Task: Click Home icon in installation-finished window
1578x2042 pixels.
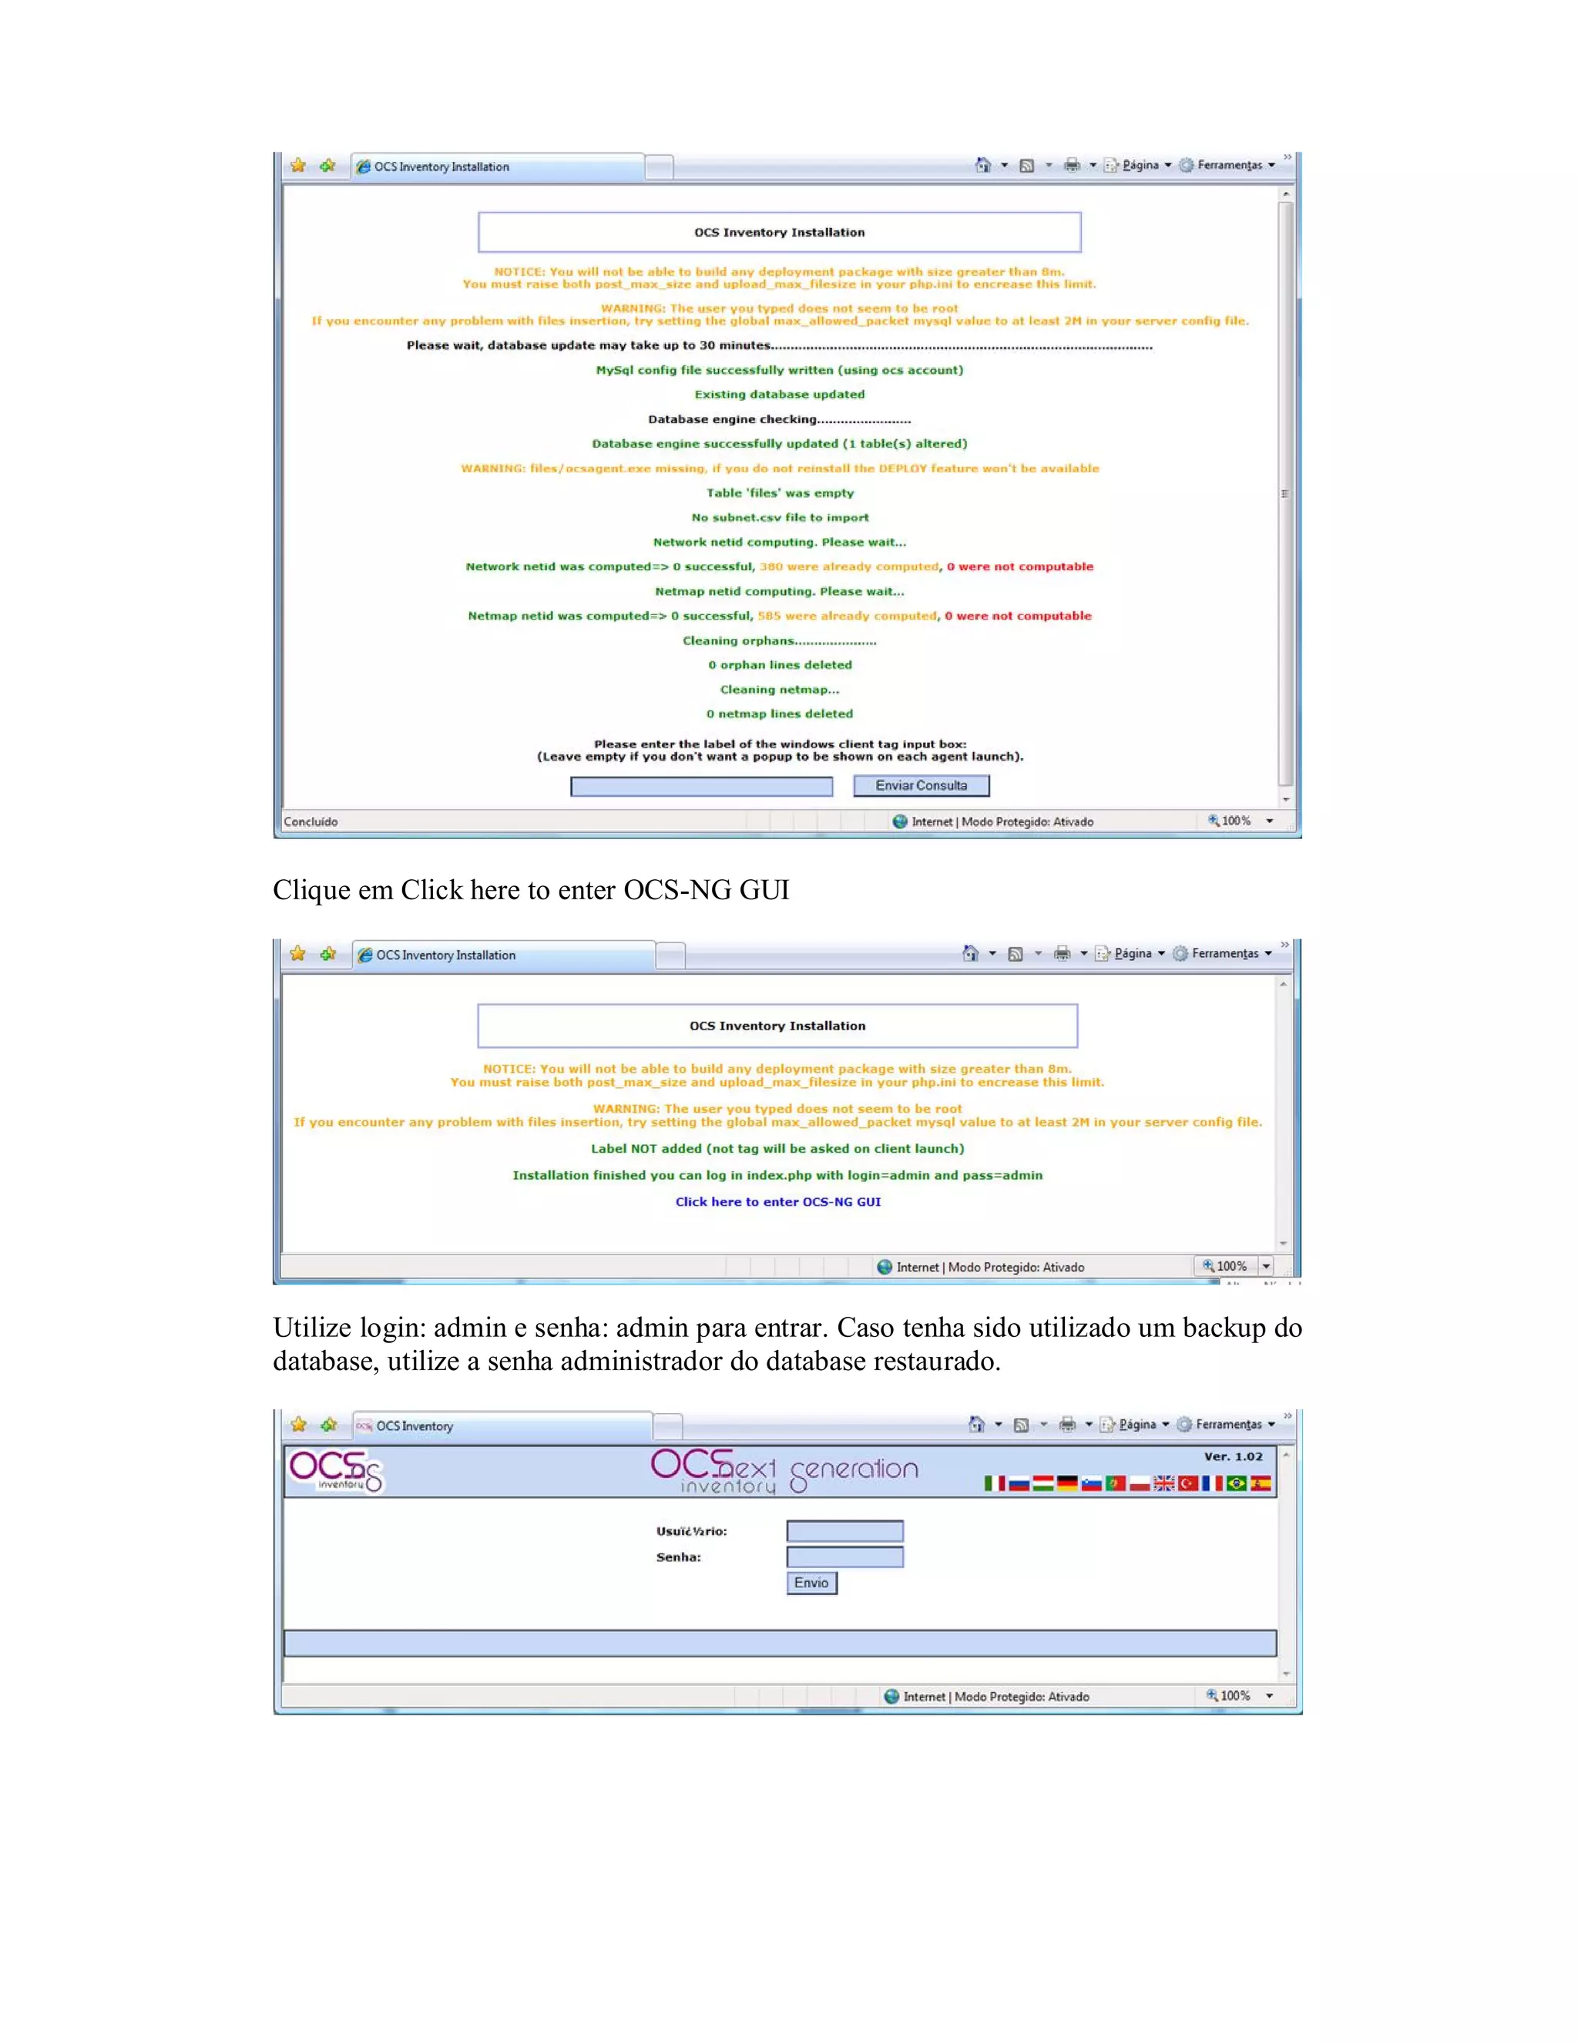Action: tap(970, 952)
